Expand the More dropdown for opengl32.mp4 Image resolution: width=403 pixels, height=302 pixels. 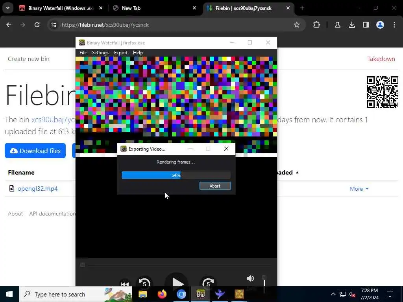(359, 189)
